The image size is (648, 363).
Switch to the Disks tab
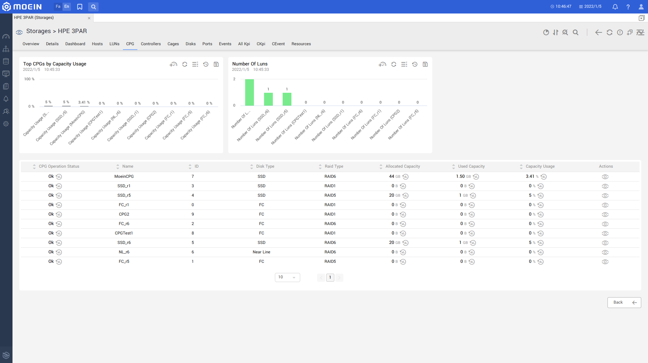click(190, 44)
